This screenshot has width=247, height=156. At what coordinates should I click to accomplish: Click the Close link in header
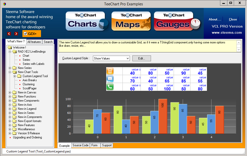click(x=233, y=19)
